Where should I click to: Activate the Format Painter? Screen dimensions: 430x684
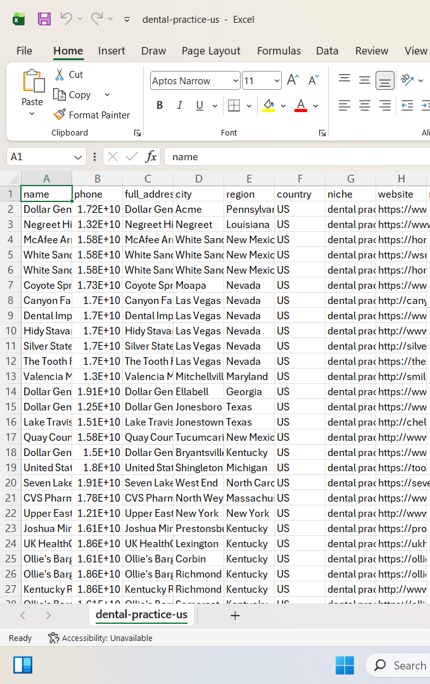pyautogui.click(x=92, y=115)
